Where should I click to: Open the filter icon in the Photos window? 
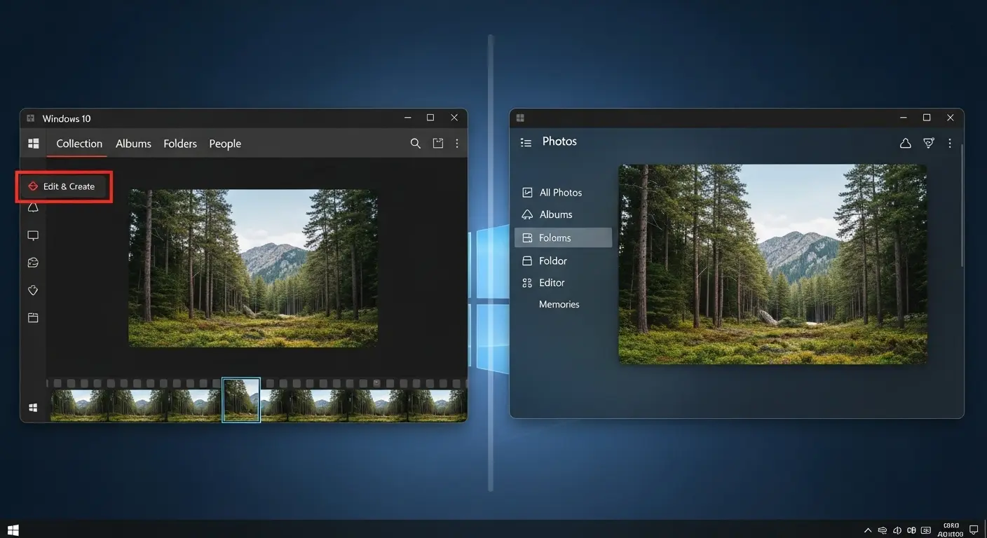point(928,143)
